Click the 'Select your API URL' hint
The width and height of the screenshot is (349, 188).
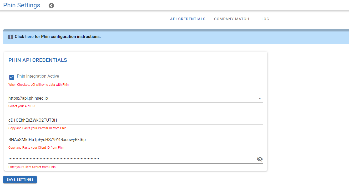point(22,106)
